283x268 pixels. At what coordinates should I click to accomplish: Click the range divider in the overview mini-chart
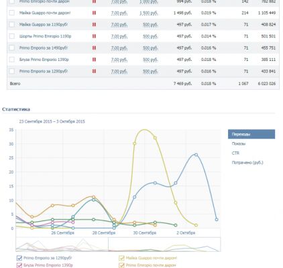(x=109, y=245)
